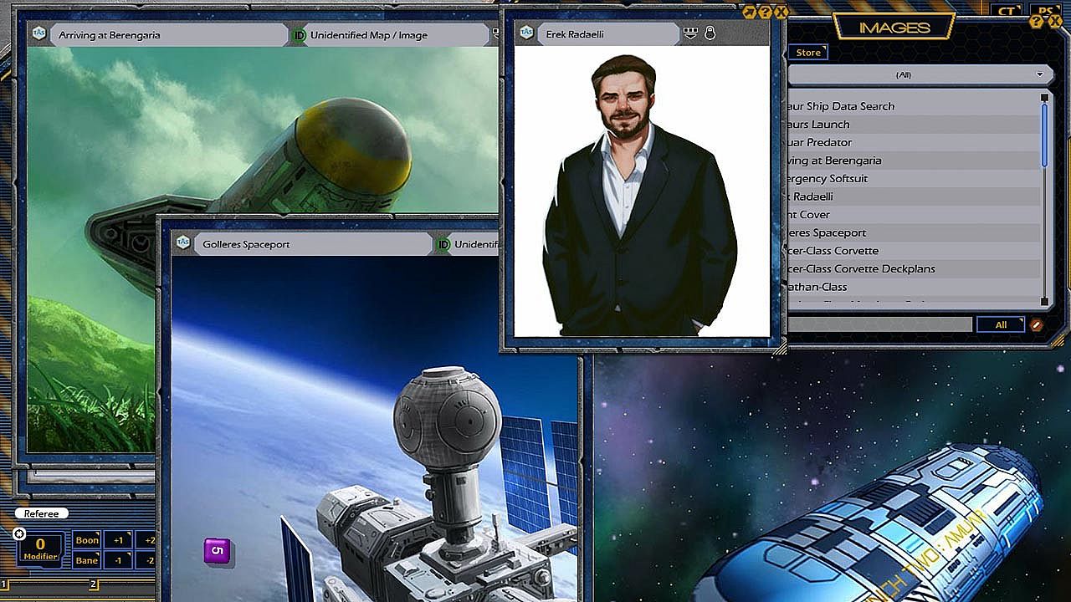Click the All filter button in Images panel
This screenshot has width=1071, height=602.
pos(1000,324)
